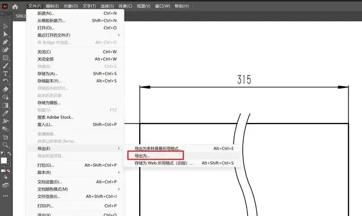Select the Artboard tool

click(x=5, y=137)
